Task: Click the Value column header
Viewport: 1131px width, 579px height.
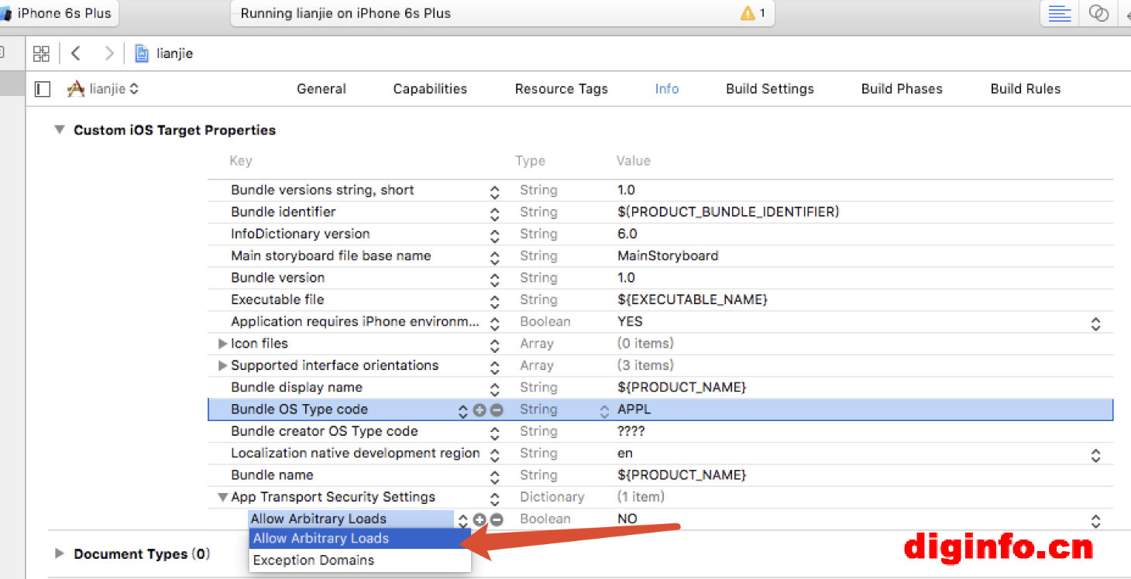Action: (x=634, y=161)
